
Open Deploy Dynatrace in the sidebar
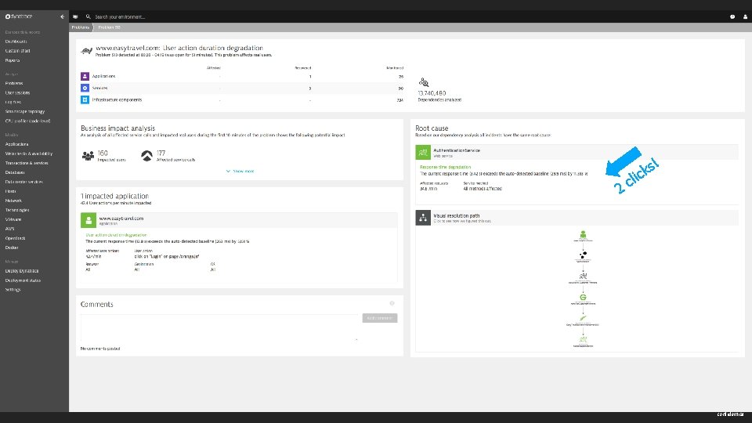click(x=22, y=271)
